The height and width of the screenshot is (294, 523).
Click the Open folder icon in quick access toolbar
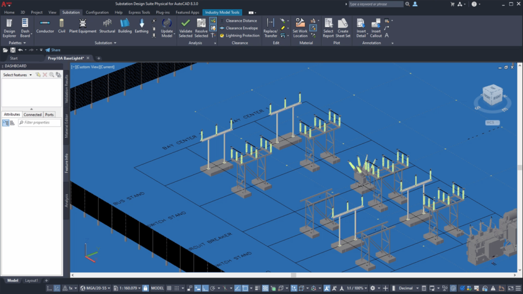(5, 50)
